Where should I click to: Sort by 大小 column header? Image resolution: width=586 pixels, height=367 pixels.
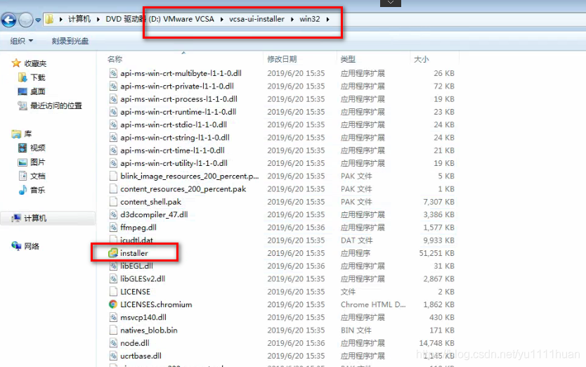click(x=421, y=59)
